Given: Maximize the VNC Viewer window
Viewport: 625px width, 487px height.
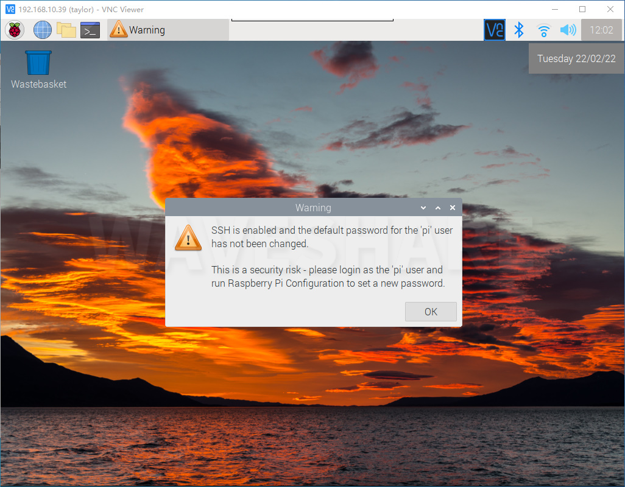Looking at the screenshot, I should [582, 9].
